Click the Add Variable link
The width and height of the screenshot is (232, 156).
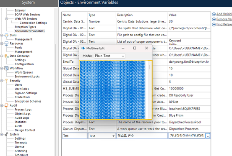224,14
